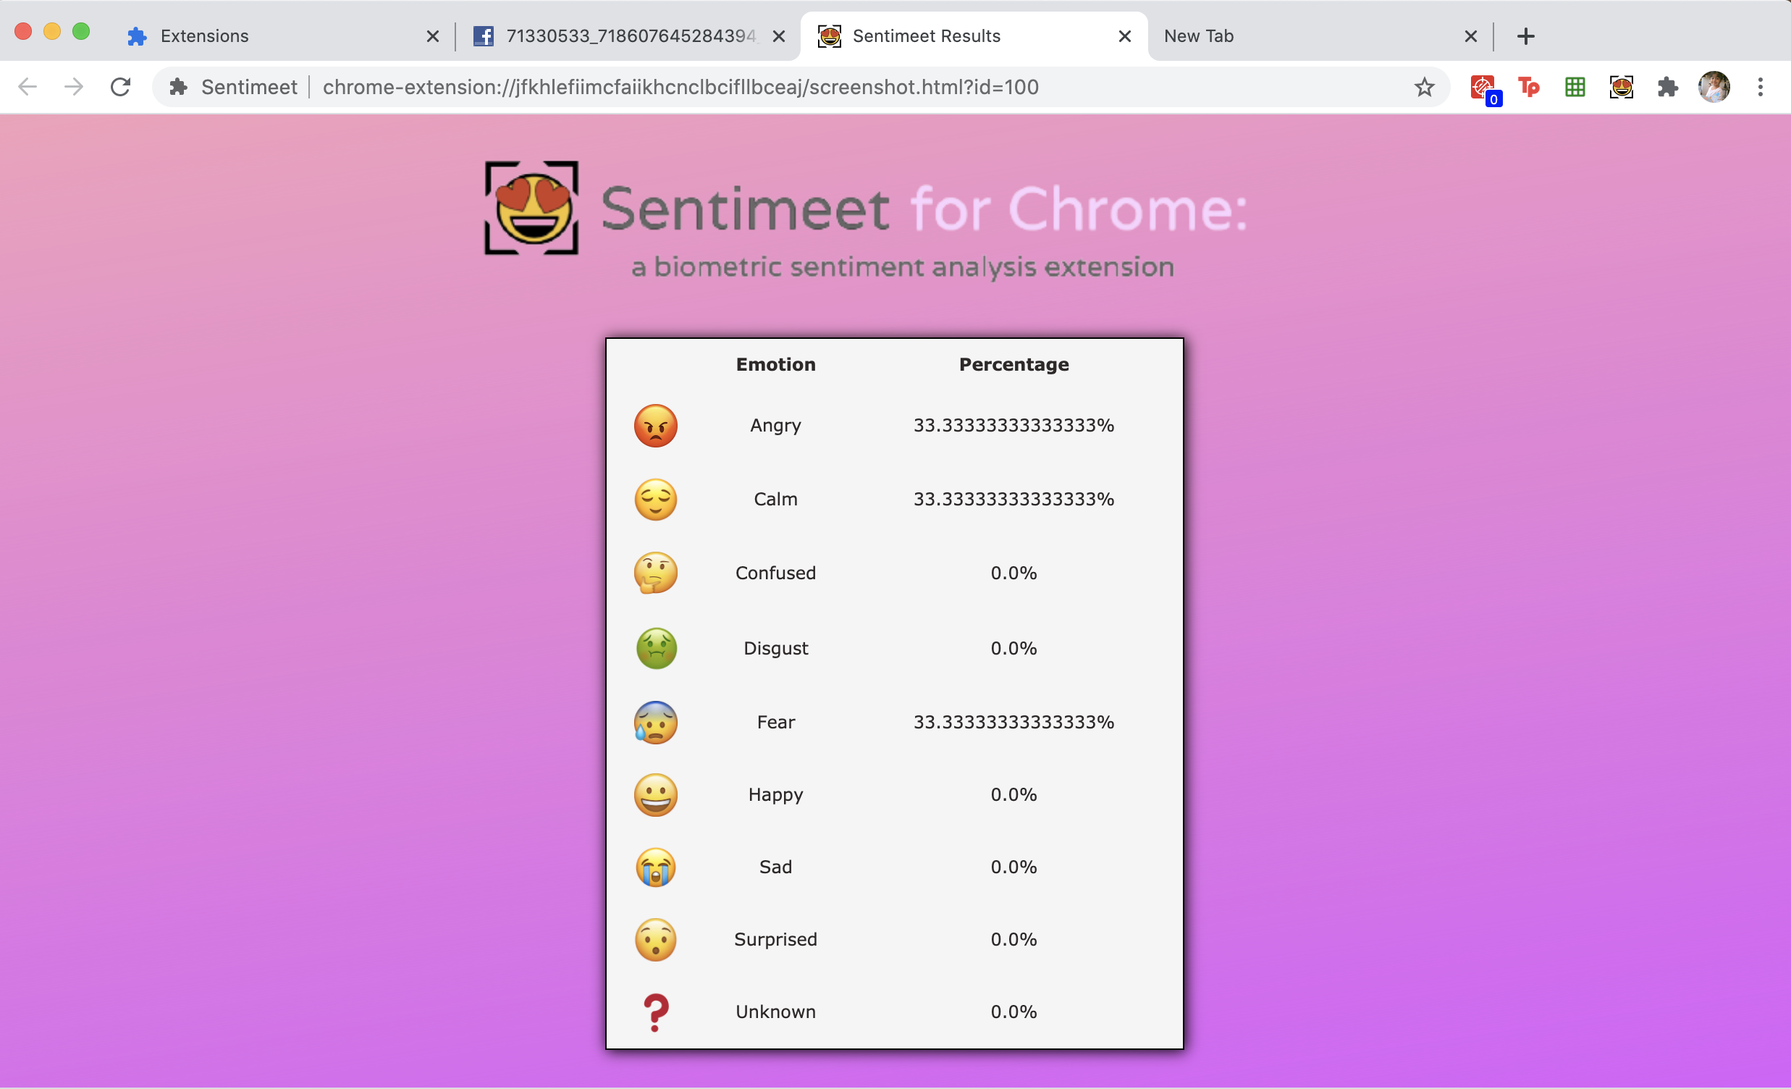This screenshot has height=1089, width=1791.
Task: Click the Sentimeet extension toolbar icon
Action: point(1621,87)
